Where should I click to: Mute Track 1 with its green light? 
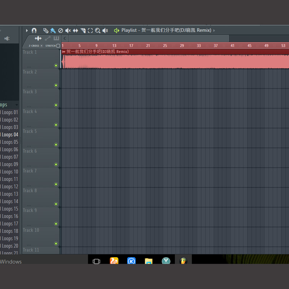tap(56, 66)
